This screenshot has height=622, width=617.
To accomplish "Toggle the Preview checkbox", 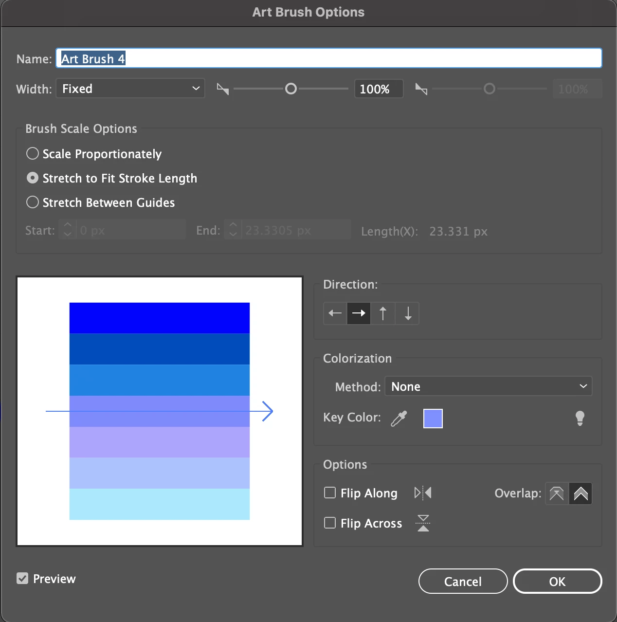I will (22, 578).
